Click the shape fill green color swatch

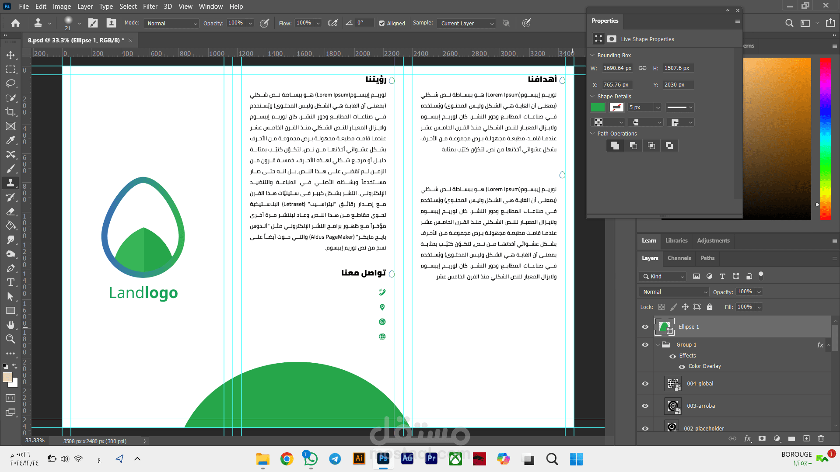pyautogui.click(x=598, y=108)
